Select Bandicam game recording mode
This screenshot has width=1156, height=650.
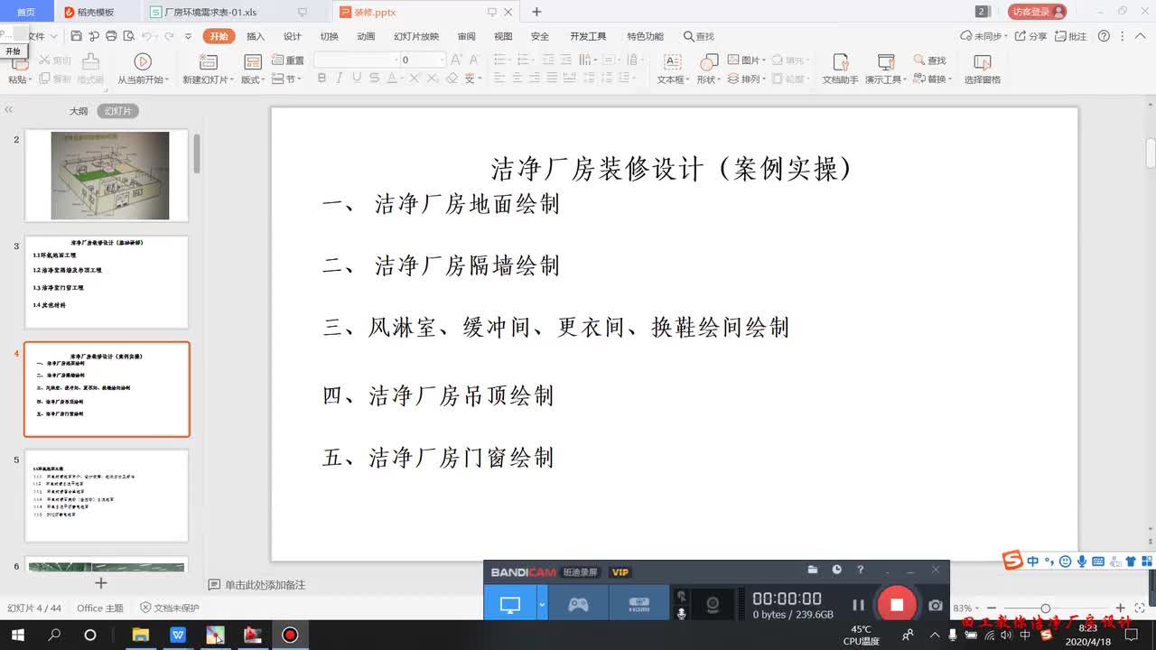click(578, 605)
